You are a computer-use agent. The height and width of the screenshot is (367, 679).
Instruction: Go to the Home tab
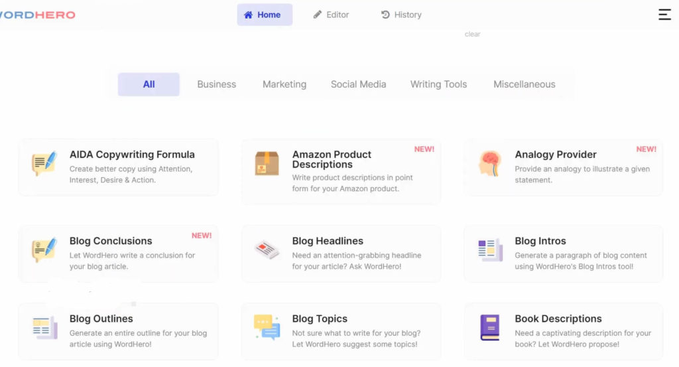[x=265, y=15]
